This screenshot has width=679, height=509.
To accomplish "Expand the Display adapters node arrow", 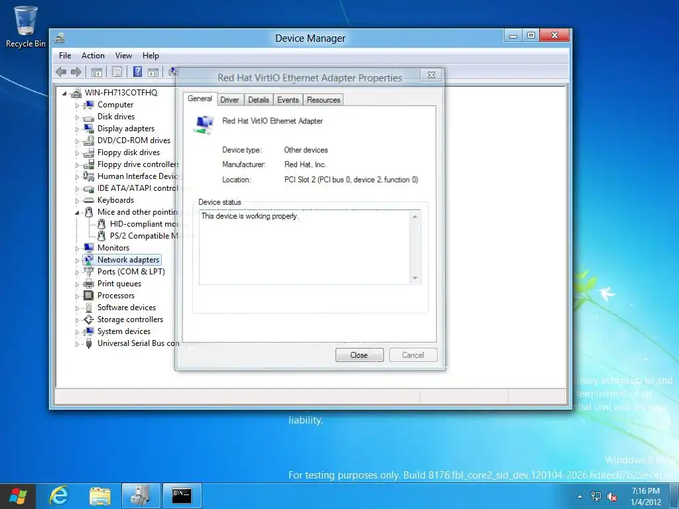I will [77, 129].
